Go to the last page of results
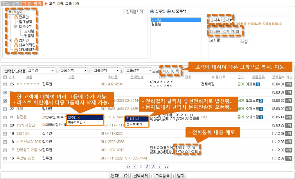Viewport: 295px width, 179px height. pos(166,167)
